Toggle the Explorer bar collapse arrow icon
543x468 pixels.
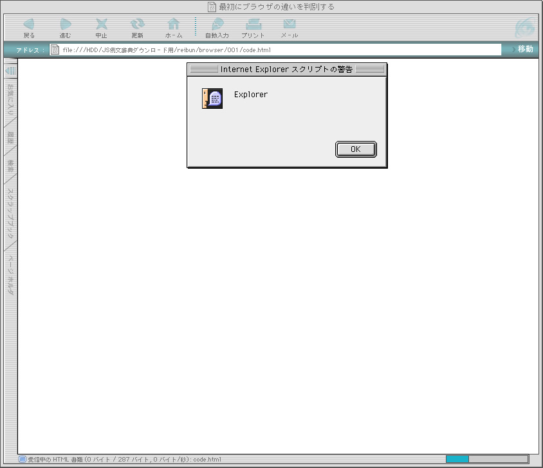tap(11, 71)
